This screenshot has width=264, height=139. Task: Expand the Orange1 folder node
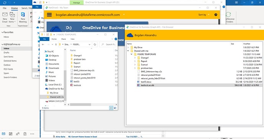[135, 58]
